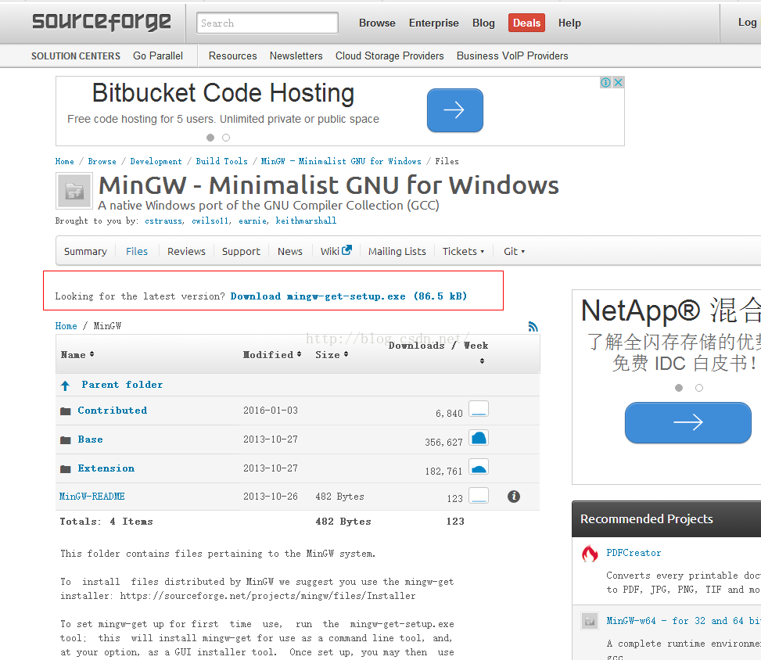Open the News tab
Screen dimensions: 761x660
[290, 251]
